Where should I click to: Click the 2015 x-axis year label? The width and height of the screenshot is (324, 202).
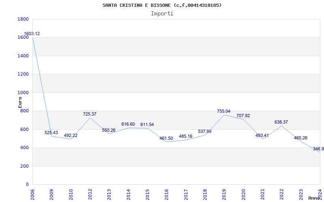tap(147, 195)
